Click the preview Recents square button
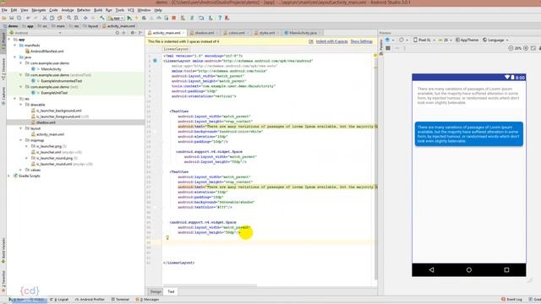The image size is (541, 304). click(506, 270)
